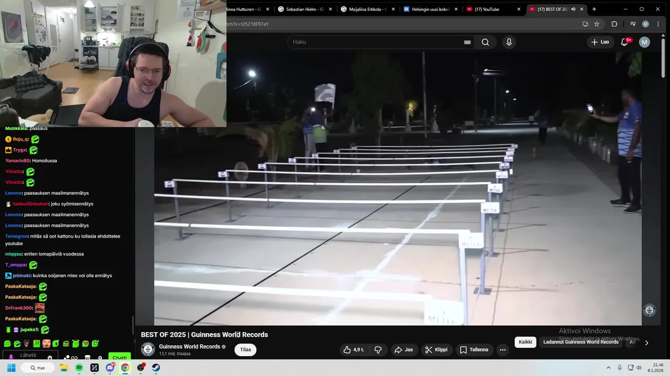This screenshot has width=670, height=376.
Task: Click the video title BEST OF 2025
Action: 204,335
